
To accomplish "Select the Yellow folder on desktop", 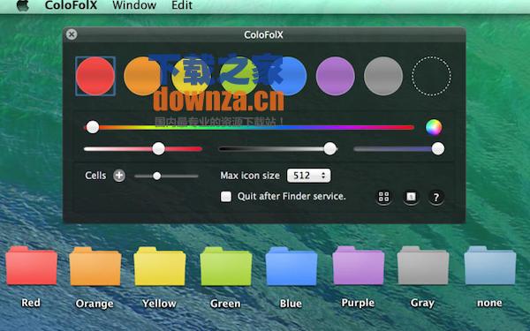I will (x=160, y=267).
